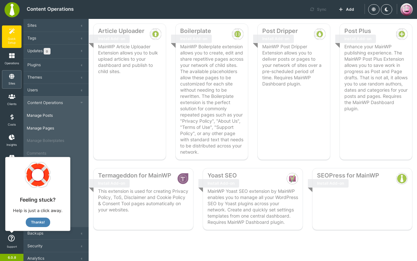
Task: Open Manage Posts submenu item
Action: [x=40, y=115]
